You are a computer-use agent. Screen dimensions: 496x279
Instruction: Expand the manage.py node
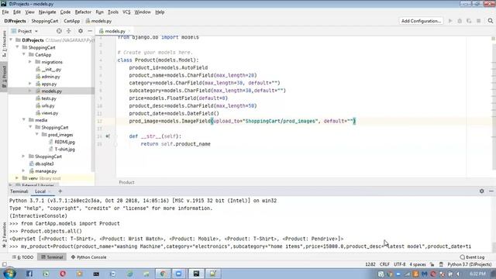(24, 170)
